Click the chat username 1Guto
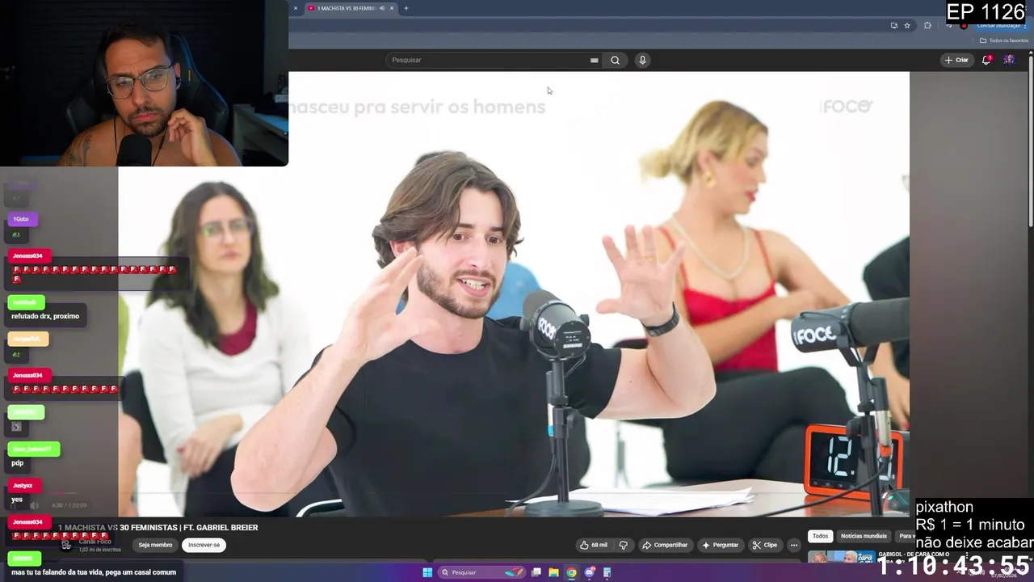Viewport: 1034px width, 582px height. 21,219
